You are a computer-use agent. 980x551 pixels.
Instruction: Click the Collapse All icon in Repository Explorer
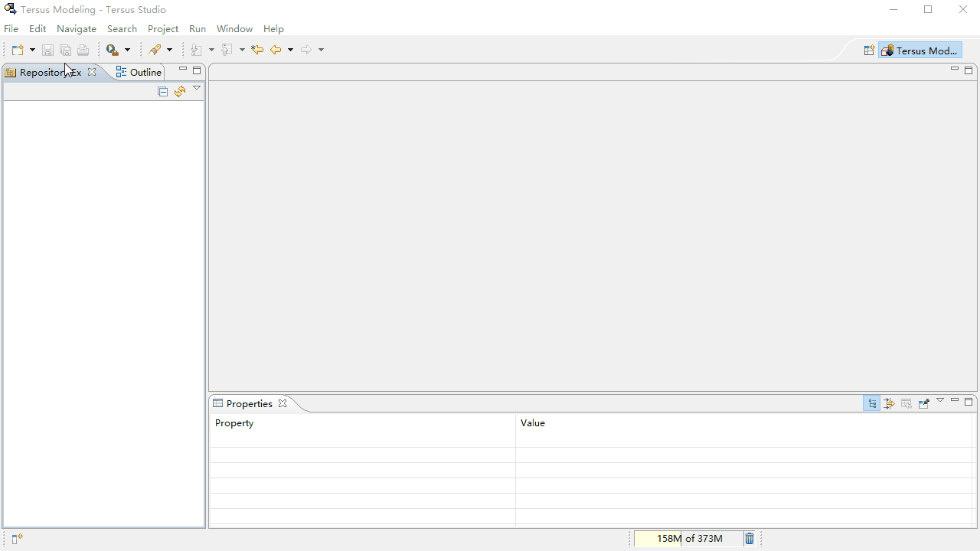coord(162,92)
